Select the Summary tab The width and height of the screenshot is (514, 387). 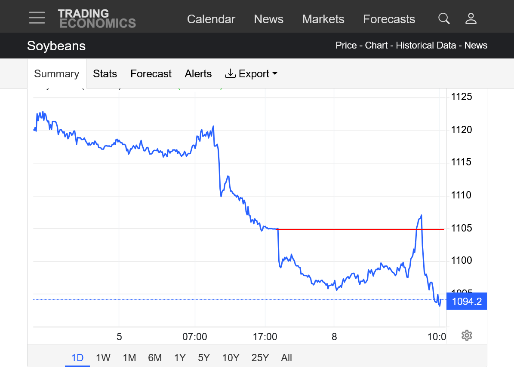[56, 74]
